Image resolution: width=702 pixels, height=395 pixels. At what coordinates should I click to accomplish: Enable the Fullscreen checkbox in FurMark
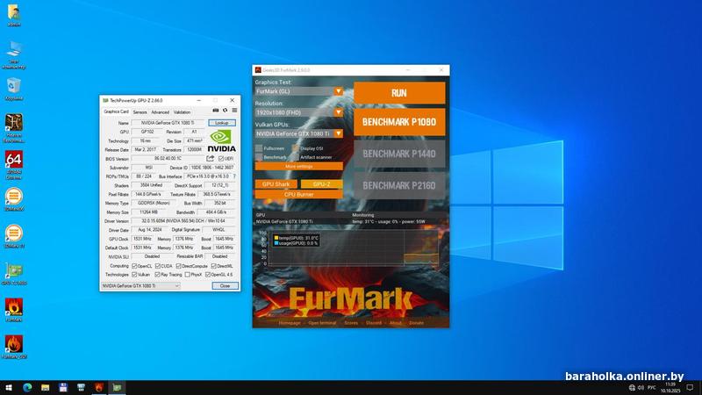(x=259, y=148)
